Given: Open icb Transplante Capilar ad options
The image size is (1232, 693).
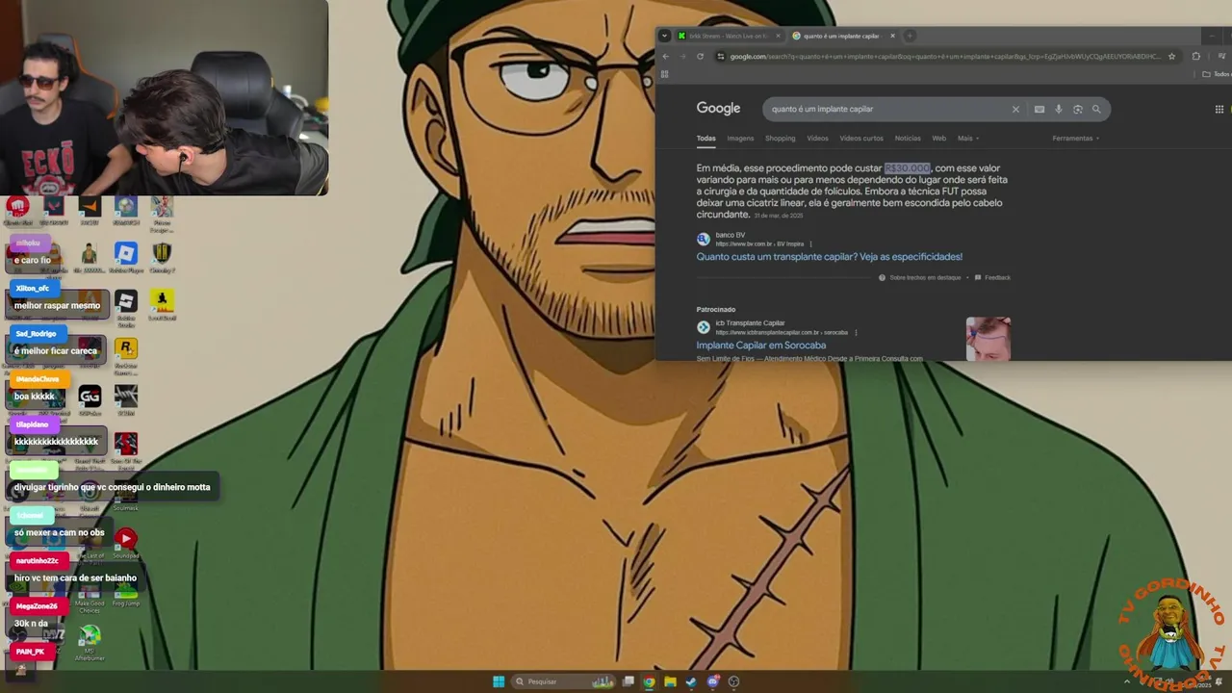Looking at the screenshot, I should tap(856, 333).
